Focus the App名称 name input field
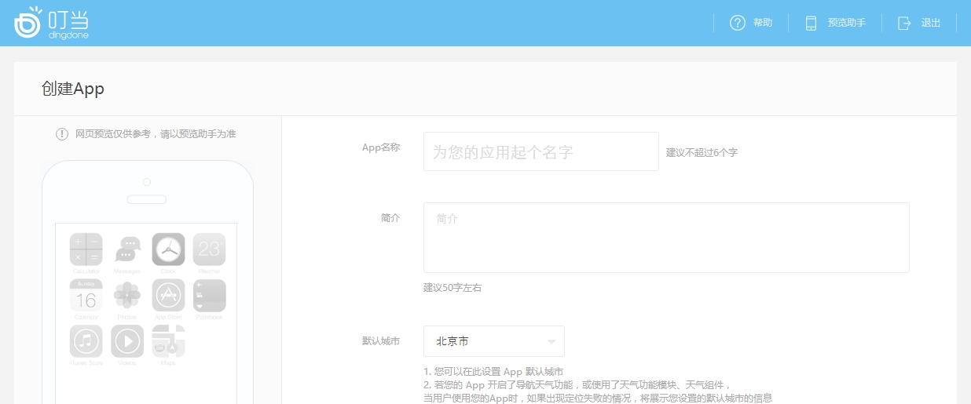 click(540, 151)
